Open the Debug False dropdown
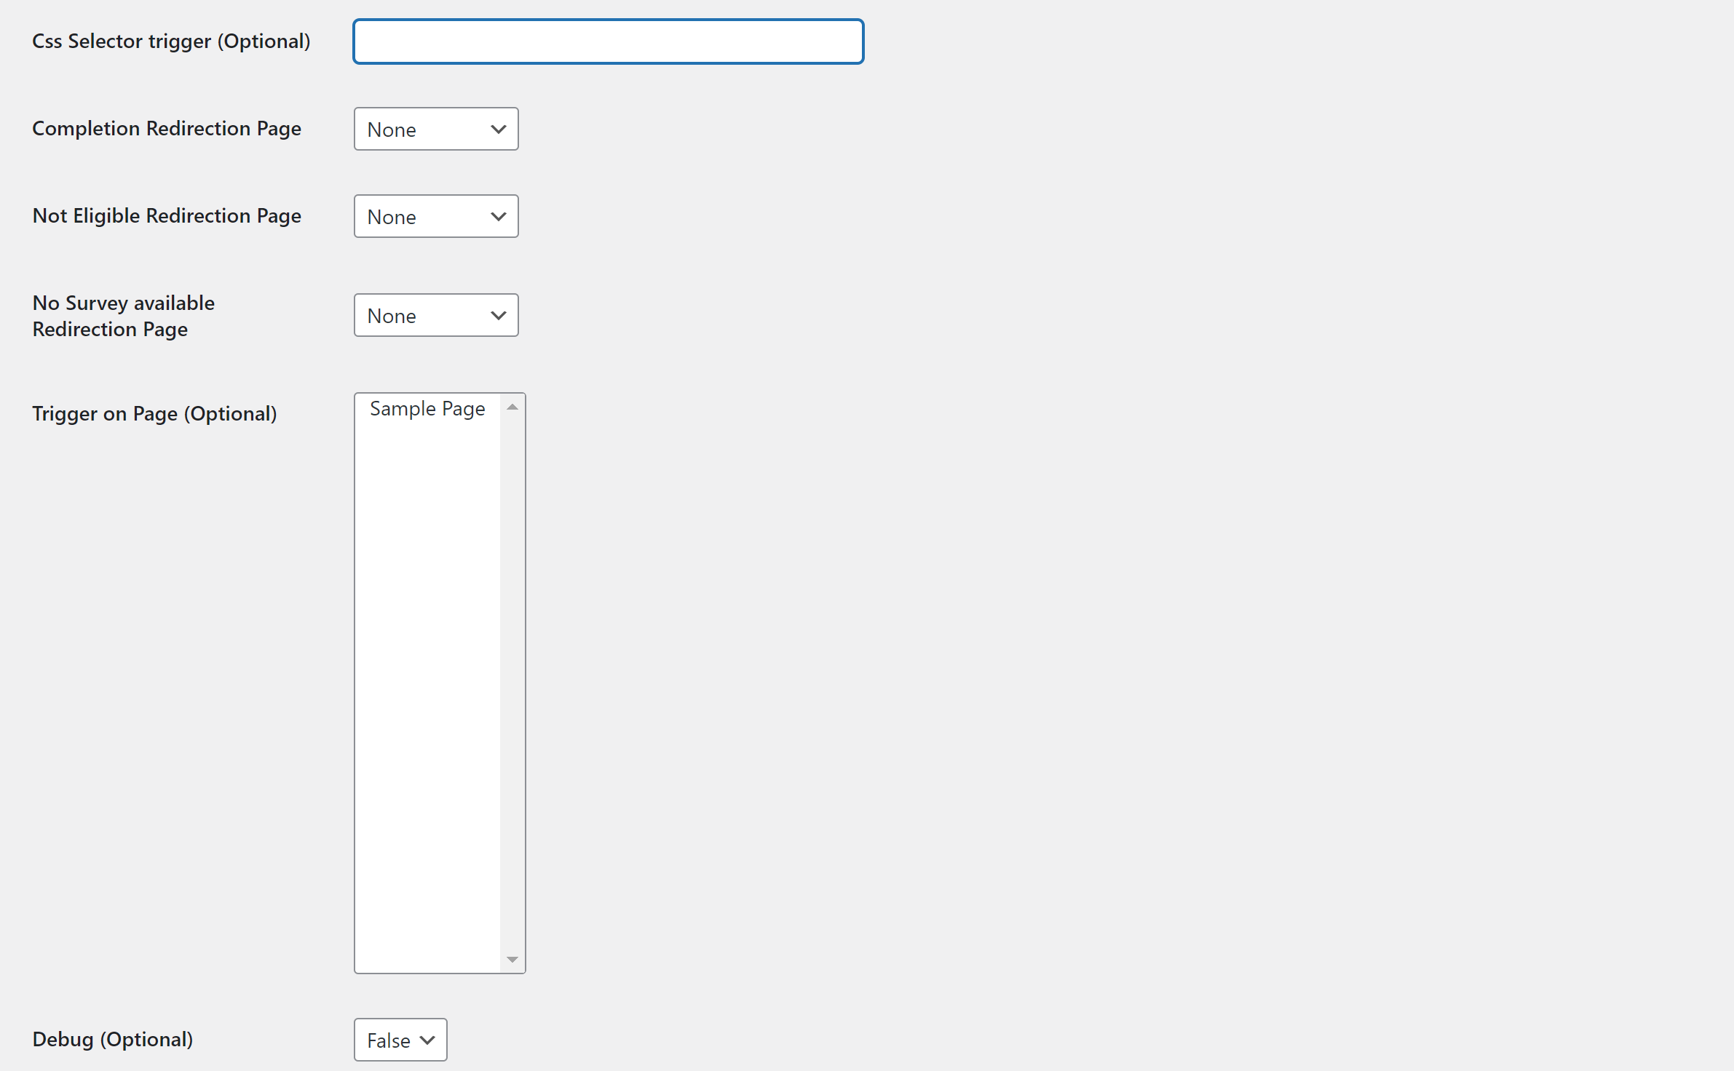Viewport: 1734px width, 1071px height. (x=400, y=1040)
